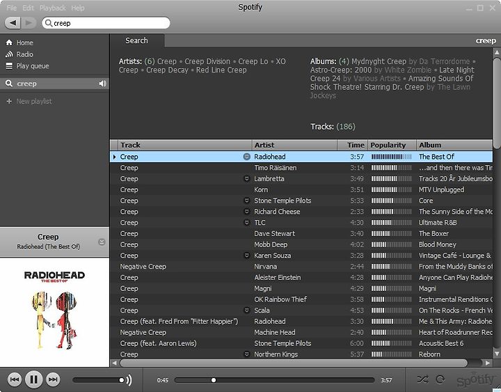
Task: Open the Help menu
Action: [78, 8]
